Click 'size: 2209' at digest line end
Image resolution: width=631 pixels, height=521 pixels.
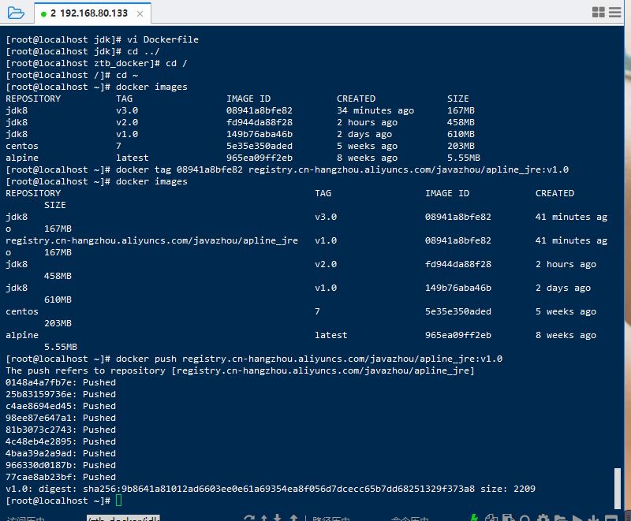[508, 489]
